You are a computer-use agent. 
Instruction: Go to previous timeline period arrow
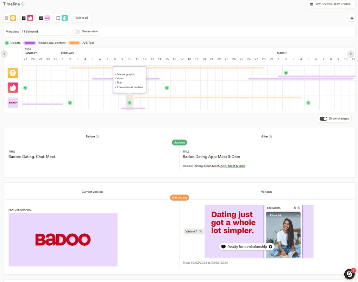4,54
